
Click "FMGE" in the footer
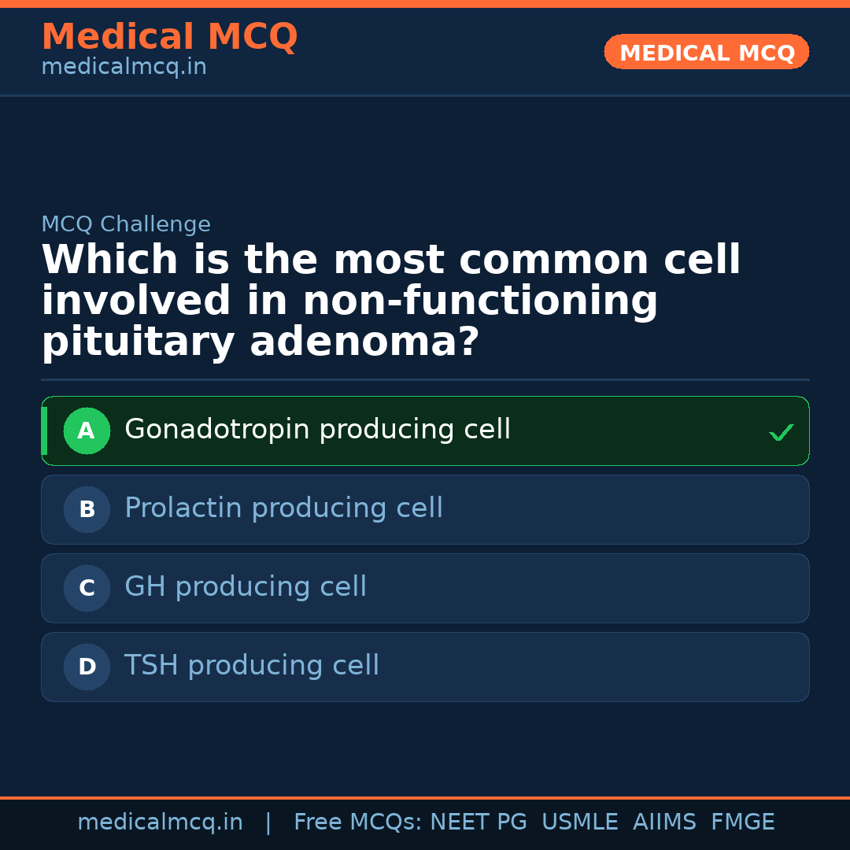click(743, 822)
